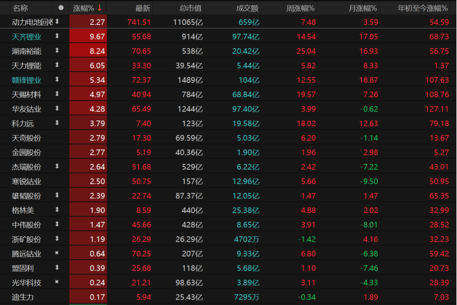
Task: Click the 名称 column header
Action: point(20,8)
